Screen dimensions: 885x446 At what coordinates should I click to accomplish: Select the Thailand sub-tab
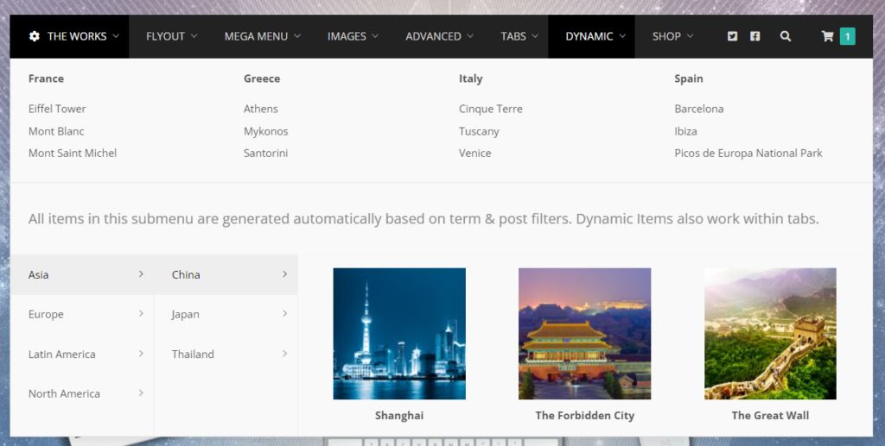(x=226, y=354)
